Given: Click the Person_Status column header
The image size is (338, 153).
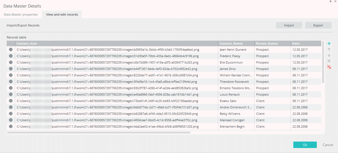Looking at the screenshot, I should 267,43.
